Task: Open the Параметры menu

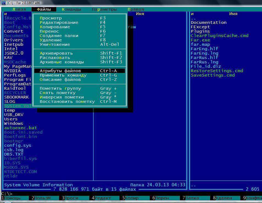Action: [x=104, y=9]
